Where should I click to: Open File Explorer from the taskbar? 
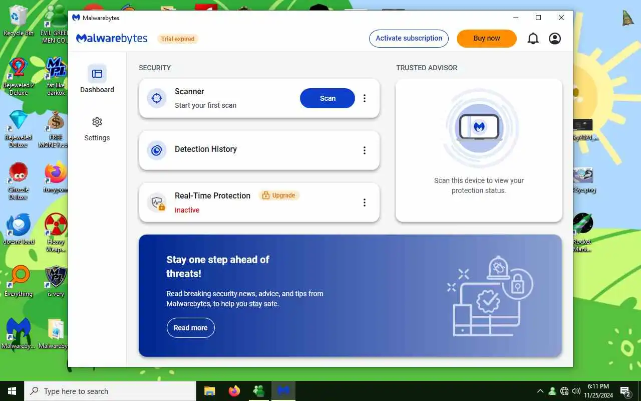coord(209,391)
